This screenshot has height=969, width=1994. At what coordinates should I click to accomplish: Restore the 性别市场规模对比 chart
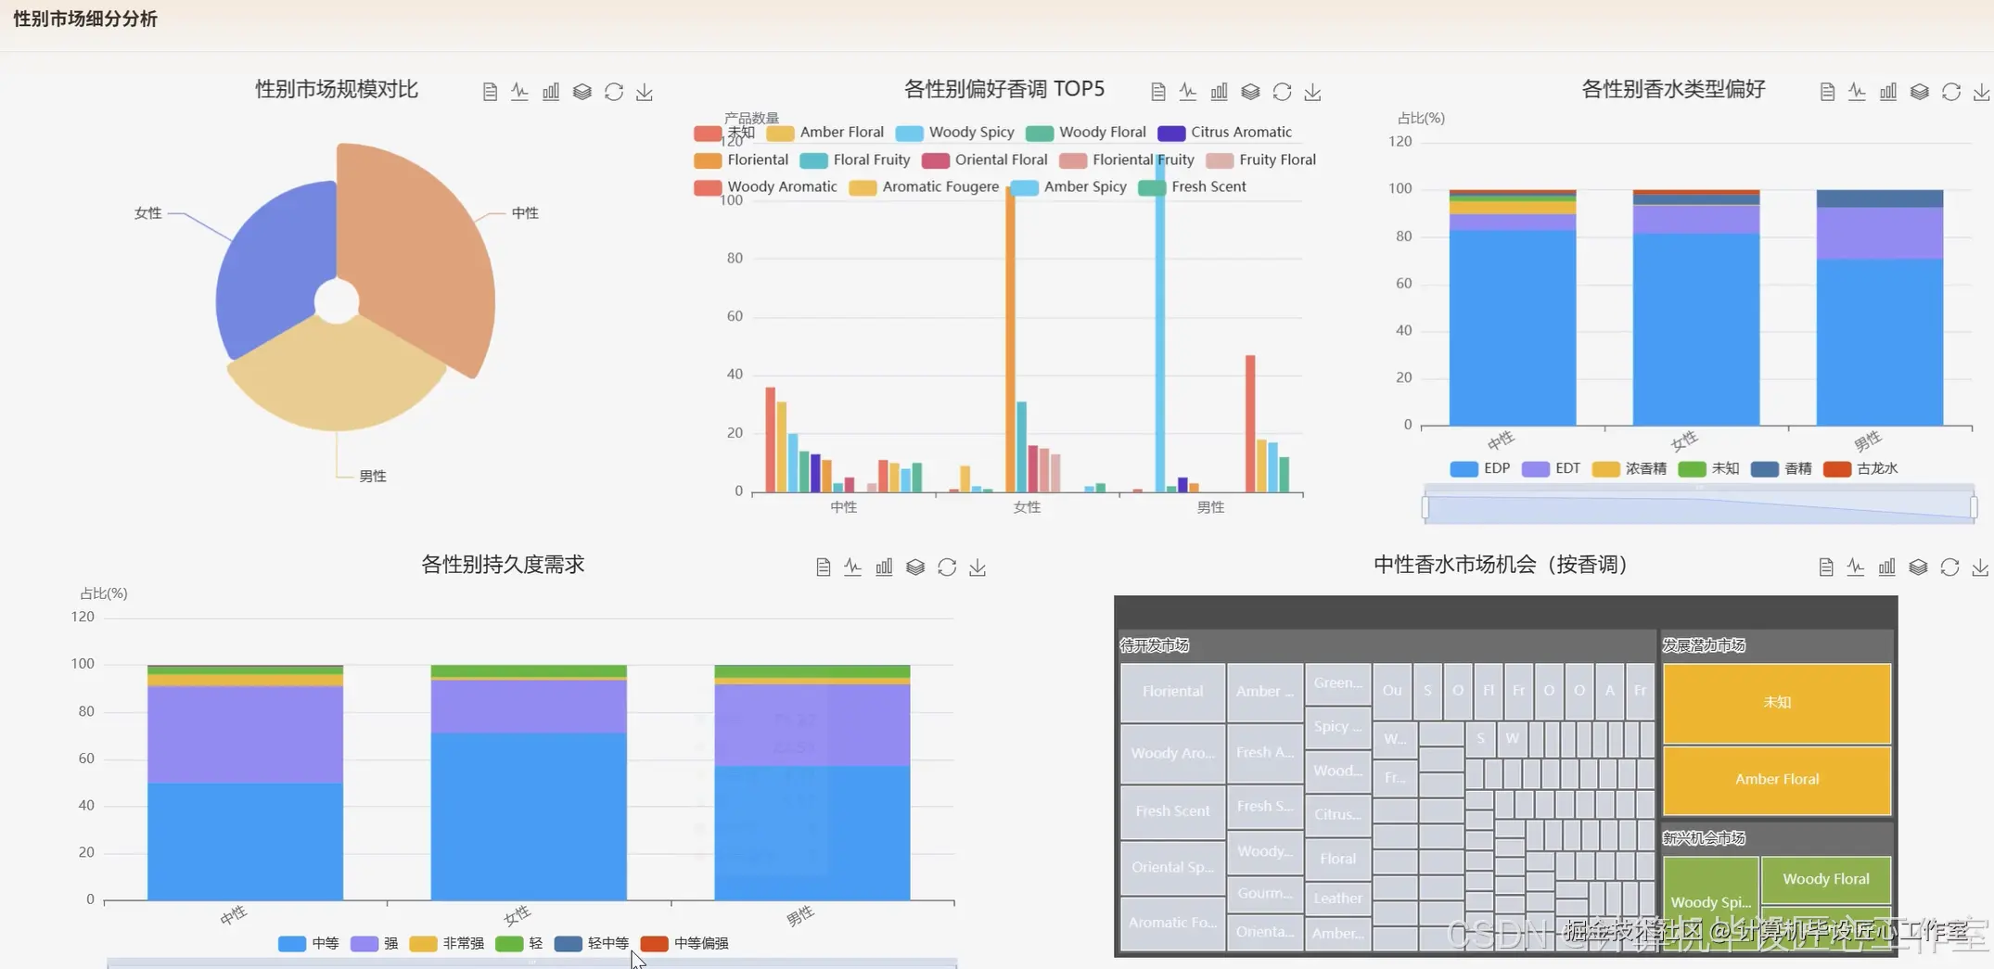click(614, 92)
